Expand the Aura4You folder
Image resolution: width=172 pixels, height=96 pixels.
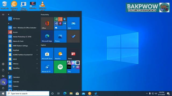point(23,68)
